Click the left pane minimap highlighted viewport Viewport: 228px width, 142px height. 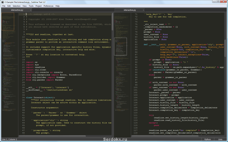coord(8,21)
